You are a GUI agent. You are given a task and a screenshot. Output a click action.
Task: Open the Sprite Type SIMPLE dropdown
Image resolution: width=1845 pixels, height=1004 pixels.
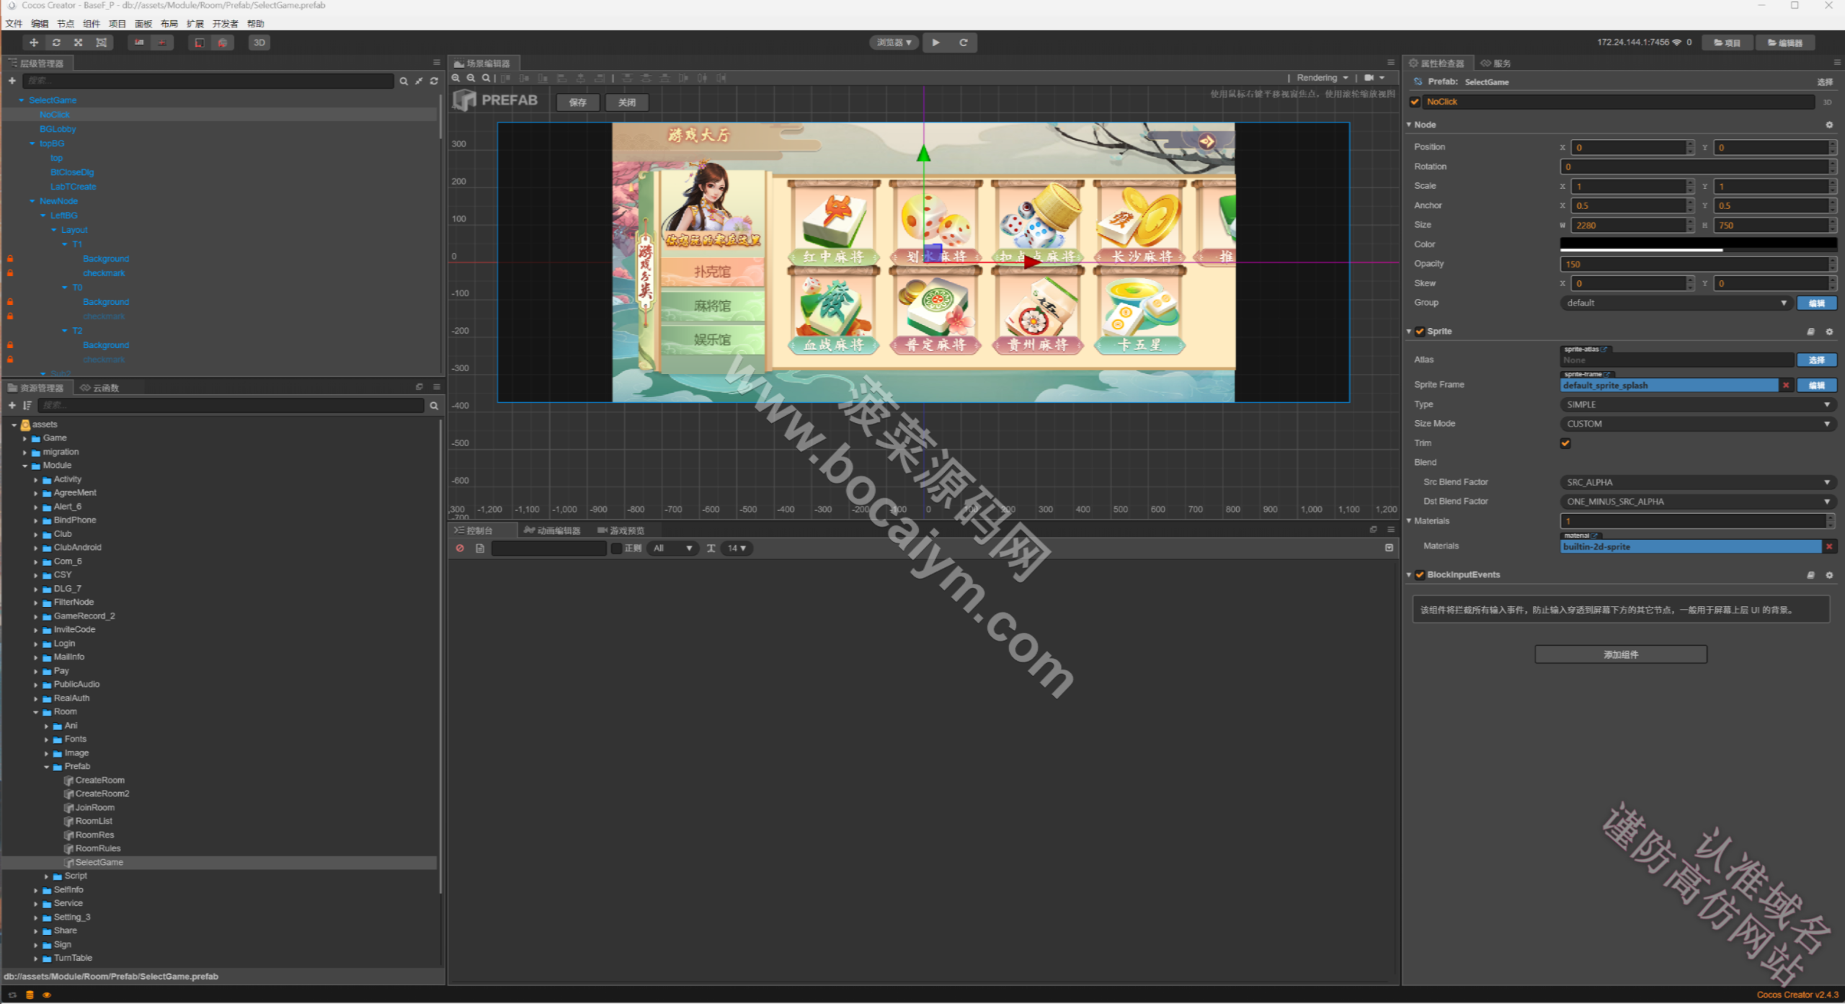(1697, 405)
